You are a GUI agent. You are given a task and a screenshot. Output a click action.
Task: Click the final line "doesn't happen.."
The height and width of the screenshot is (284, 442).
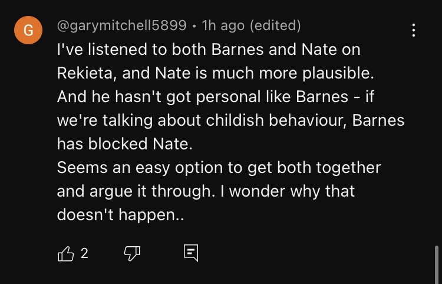pos(120,215)
